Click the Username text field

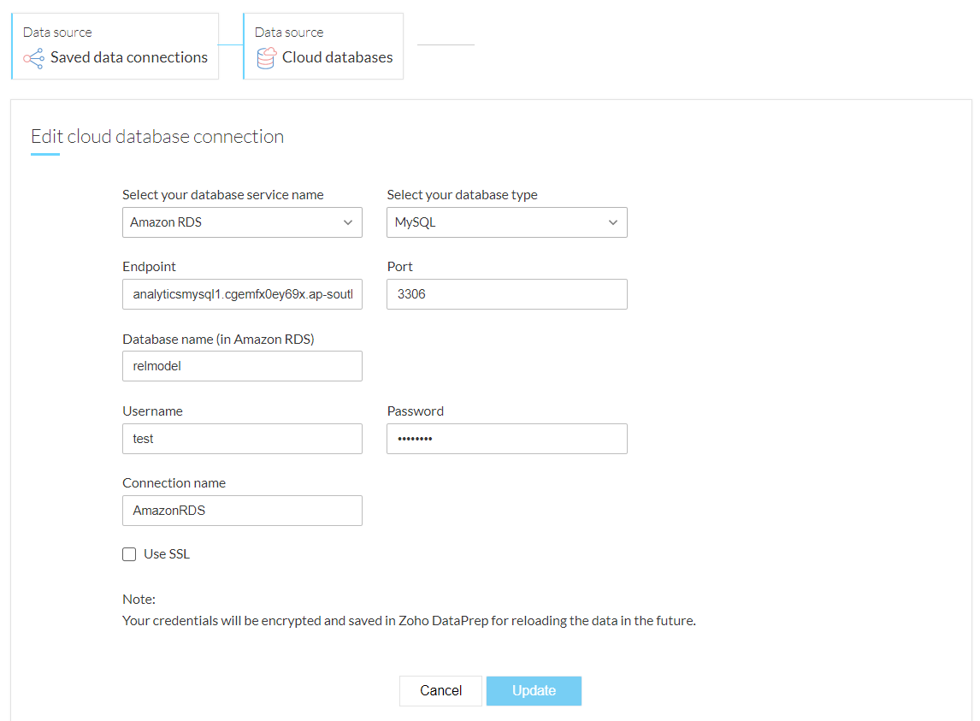tap(242, 439)
